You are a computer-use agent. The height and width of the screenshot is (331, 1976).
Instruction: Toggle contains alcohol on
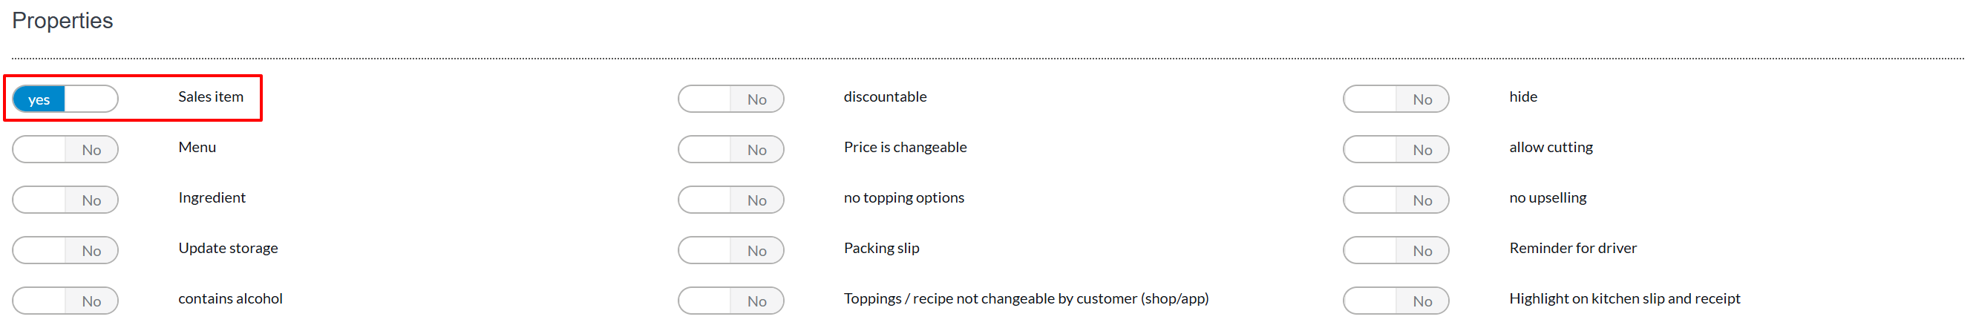[x=65, y=301]
